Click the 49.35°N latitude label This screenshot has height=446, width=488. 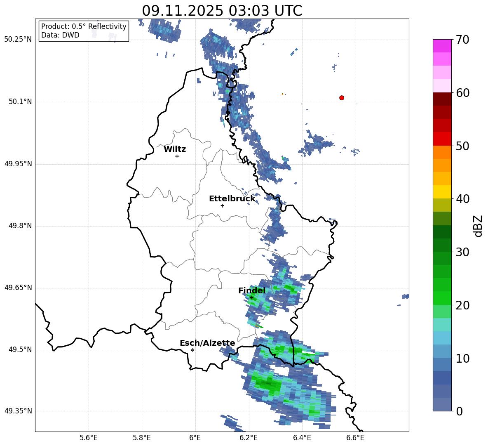point(18,411)
